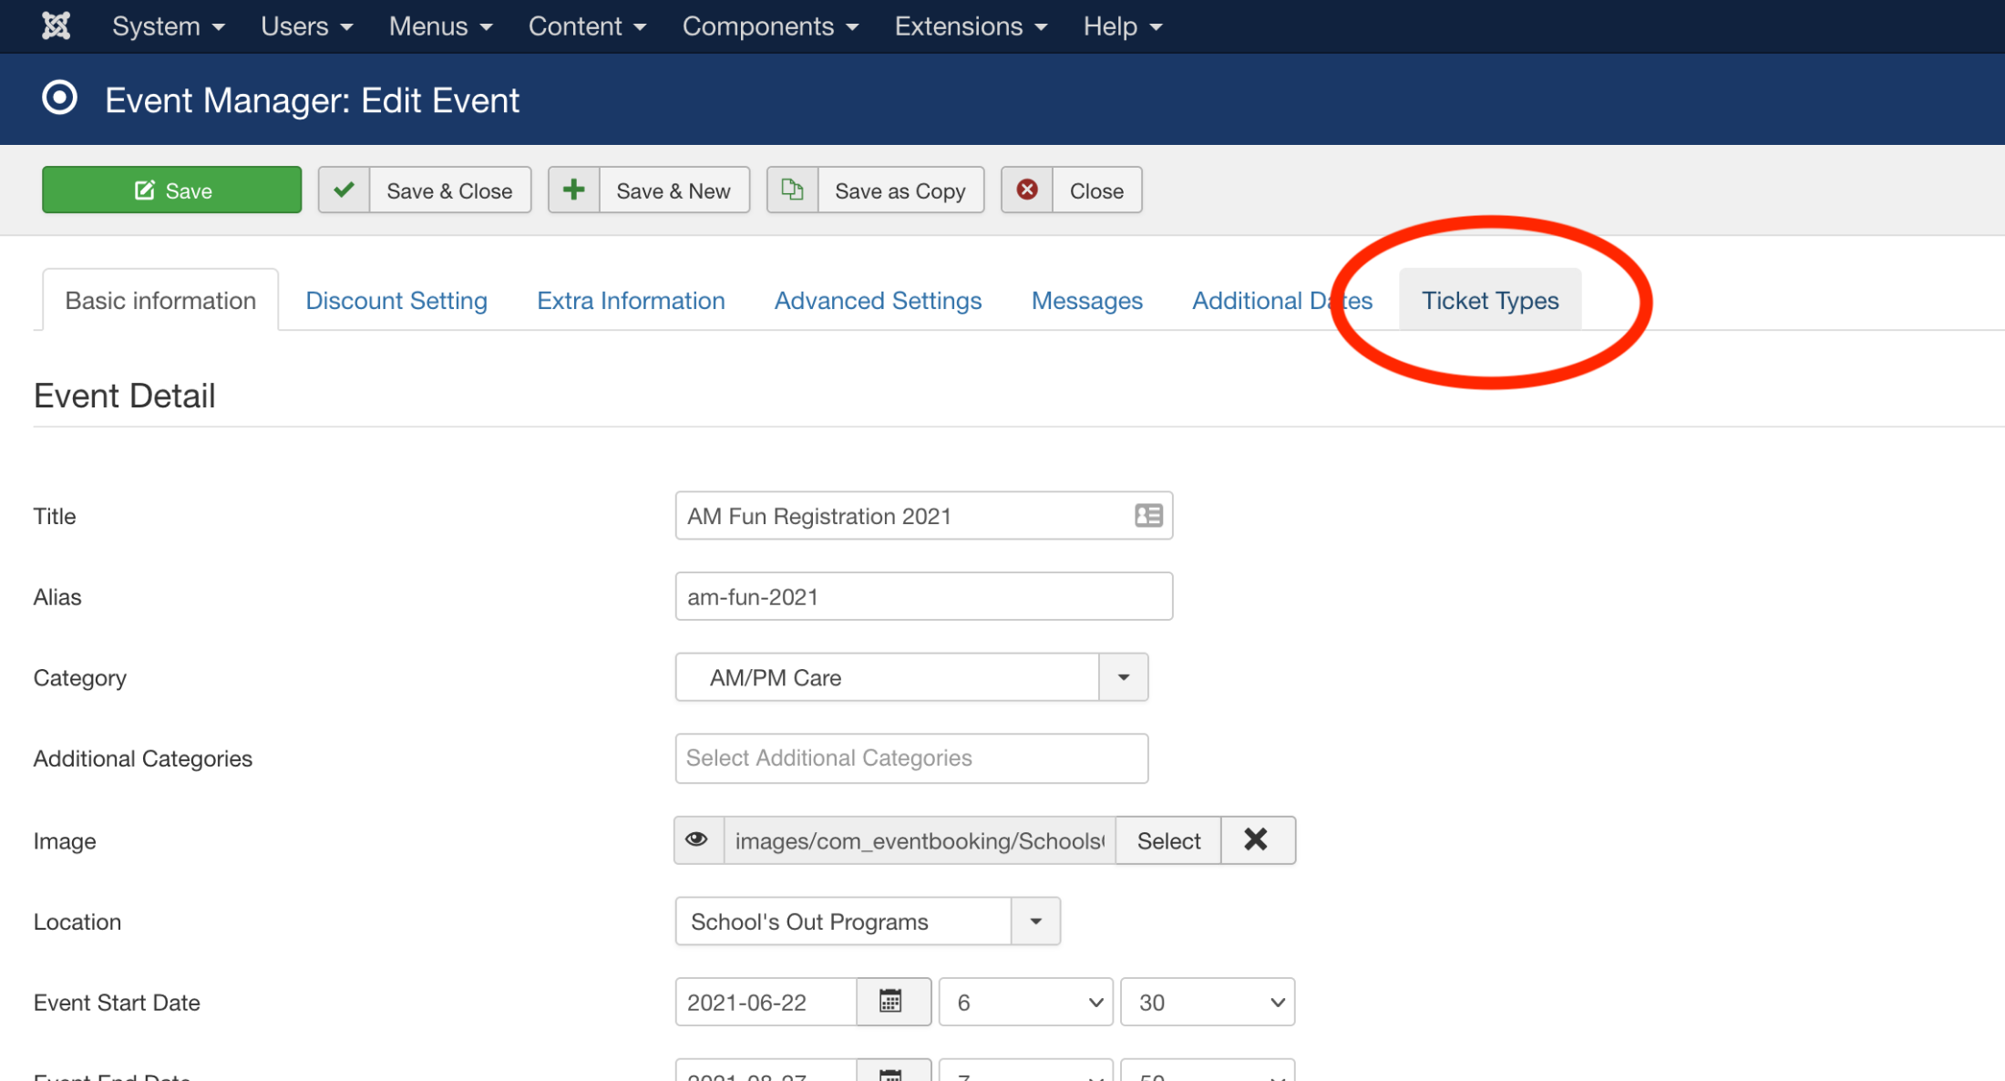Preview image using the eye icon
This screenshot has width=2005, height=1081.
697,840
